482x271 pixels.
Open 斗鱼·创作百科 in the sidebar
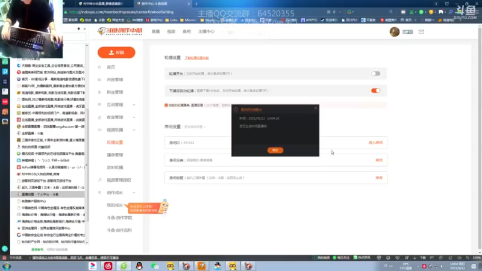[x=119, y=230]
